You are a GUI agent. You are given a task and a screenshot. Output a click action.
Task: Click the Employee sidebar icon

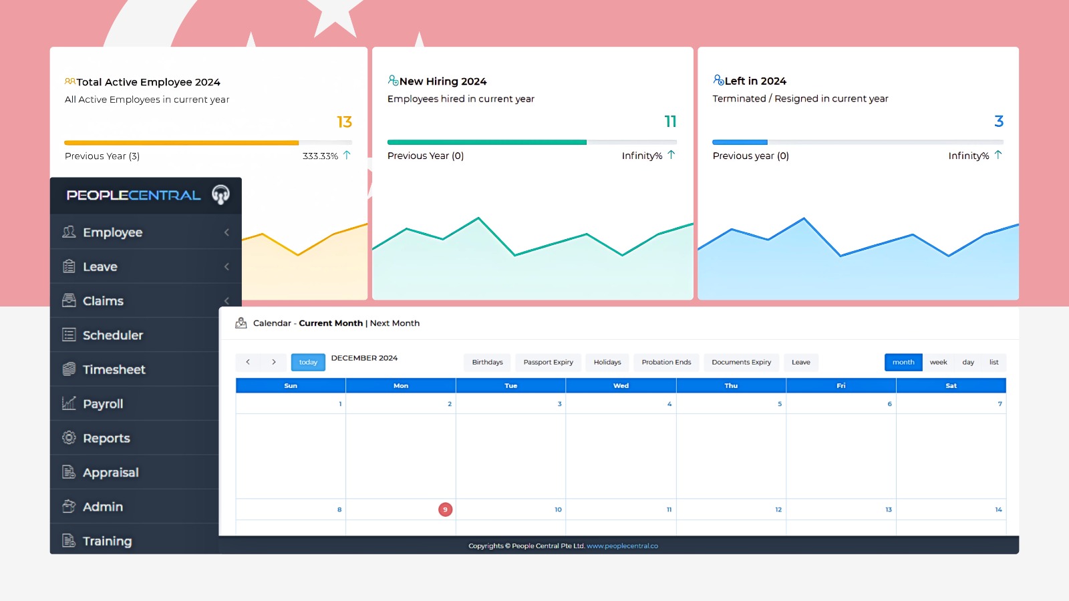coord(69,232)
